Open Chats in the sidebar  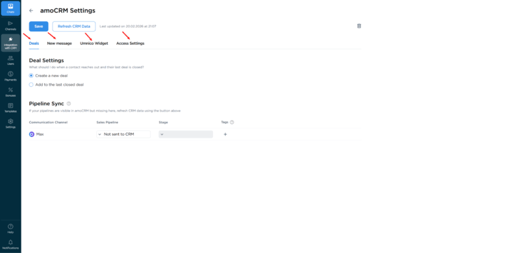(x=10, y=8)
